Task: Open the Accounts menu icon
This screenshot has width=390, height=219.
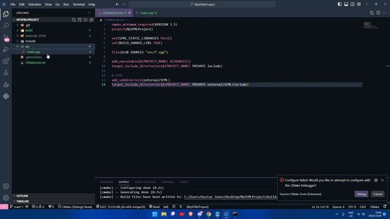Action: click(6, 186)
